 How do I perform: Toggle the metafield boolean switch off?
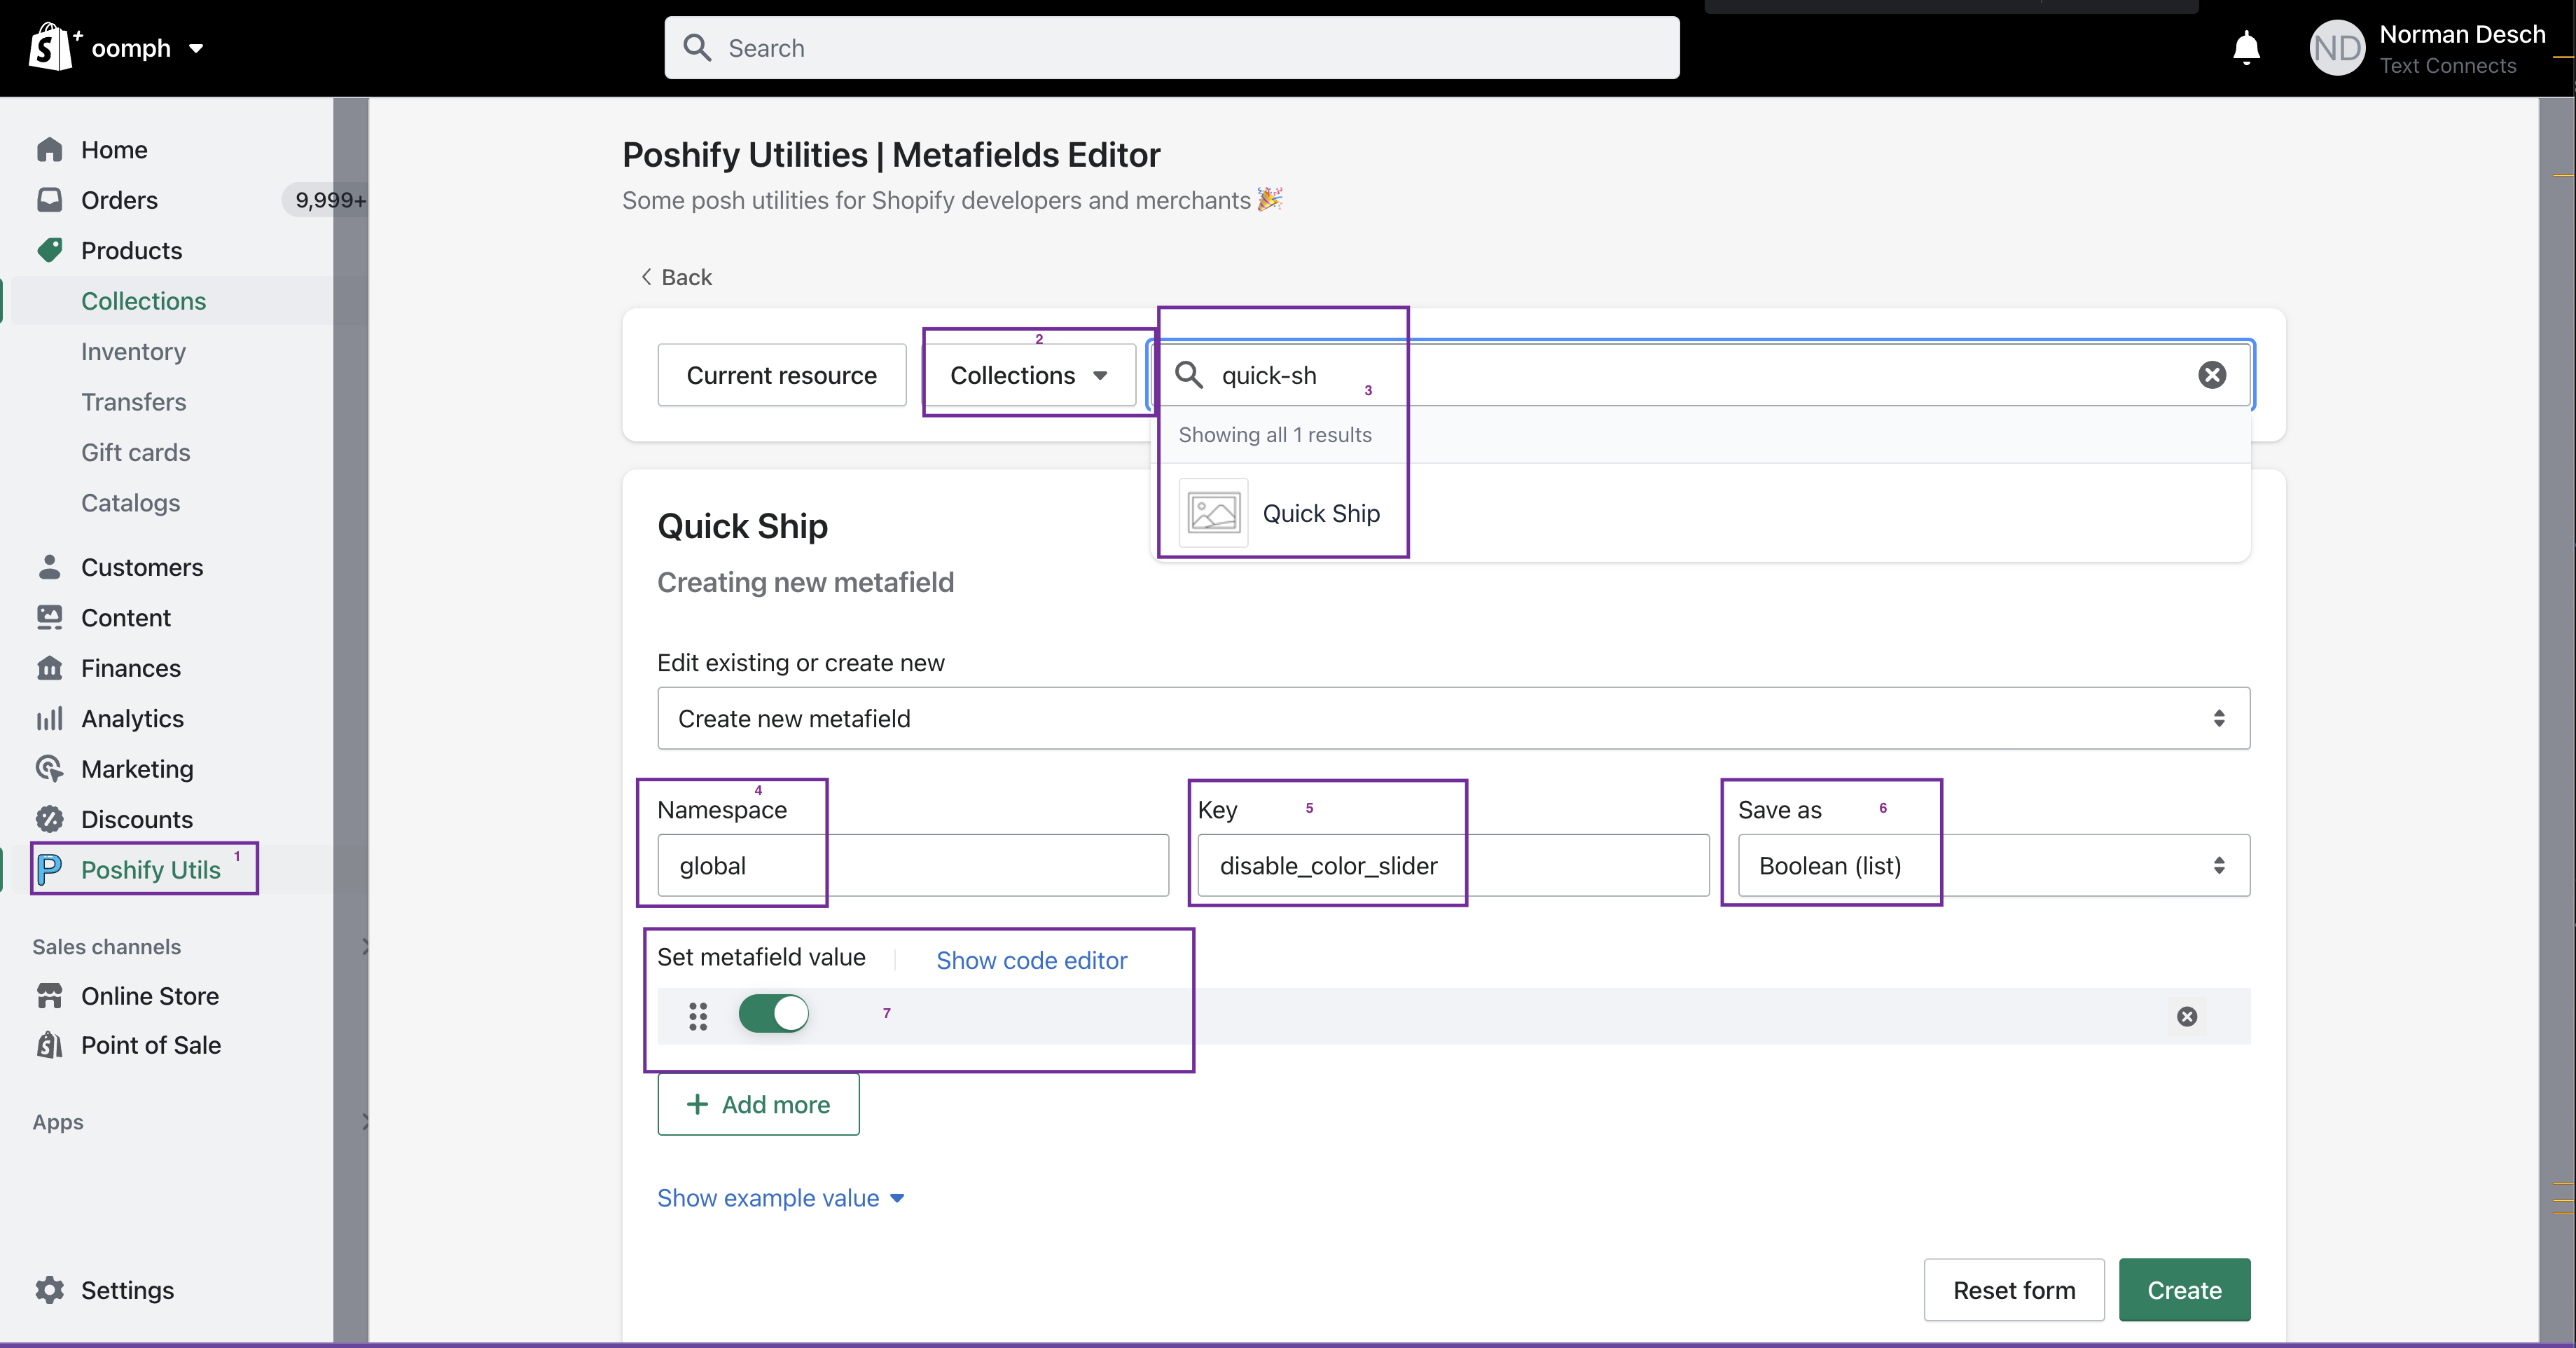(774, 1014)
